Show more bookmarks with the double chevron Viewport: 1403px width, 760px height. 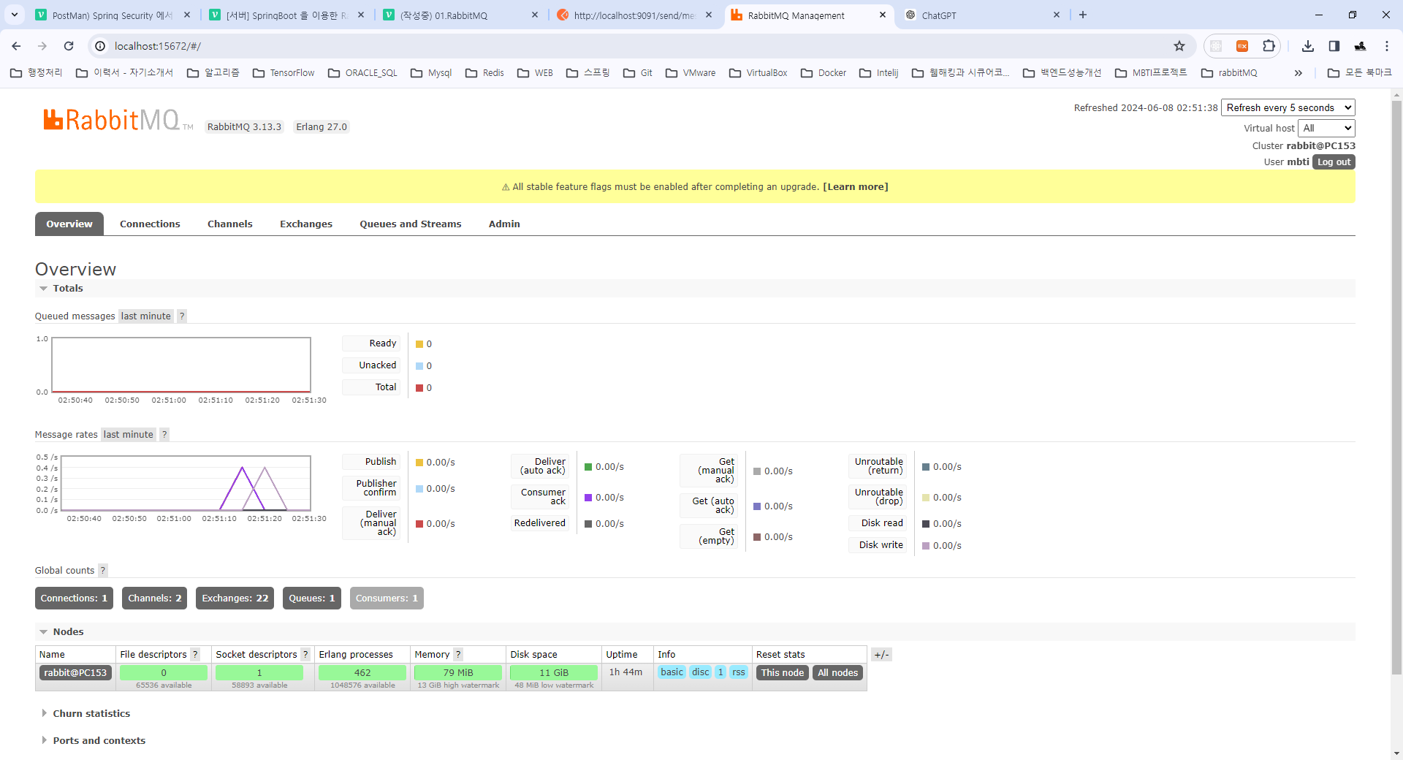(1299, 72)
